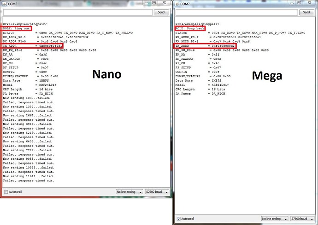This screenshot has height=225, width=318.
Task: Click Send button in COM5 window
Action: coord(161,12)
